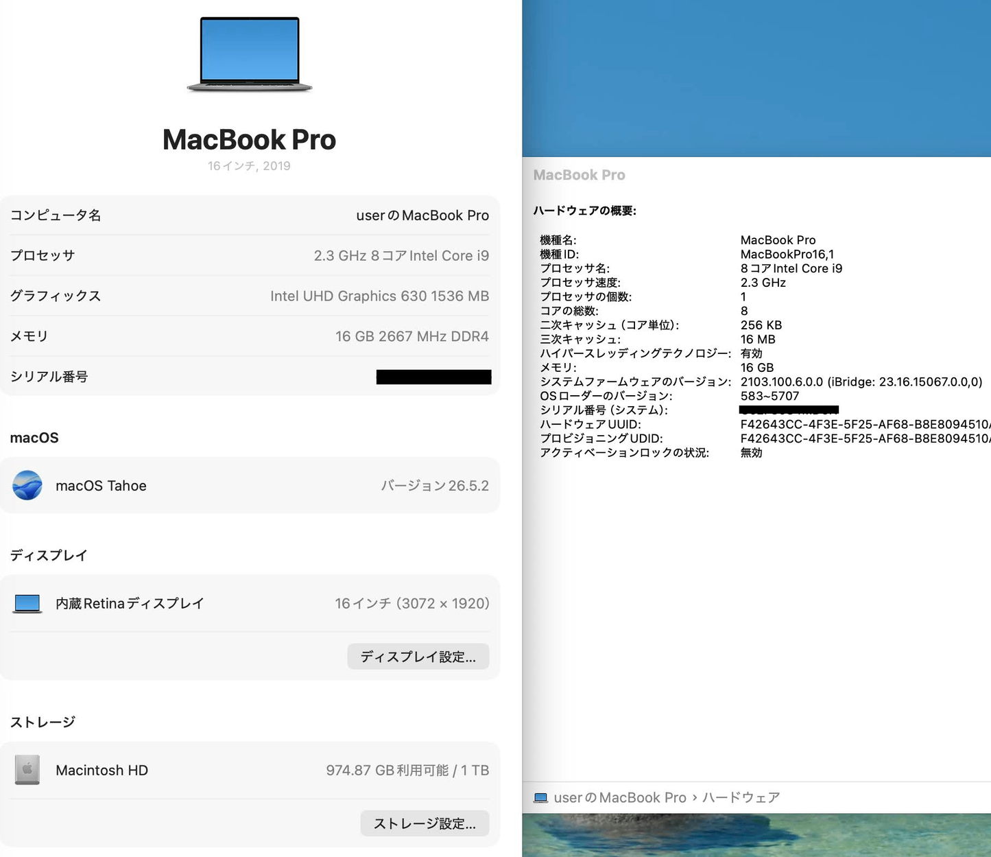Image resolution: width=991 pixels, height=857 pixels.
Task: Click the プロセッサの個数: label
Action: pos(586,297)
